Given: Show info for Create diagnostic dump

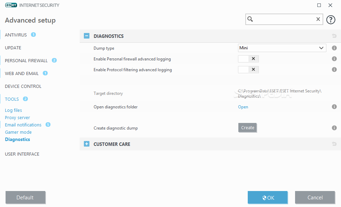Looking at the screenshot, I should pos(334,128).
